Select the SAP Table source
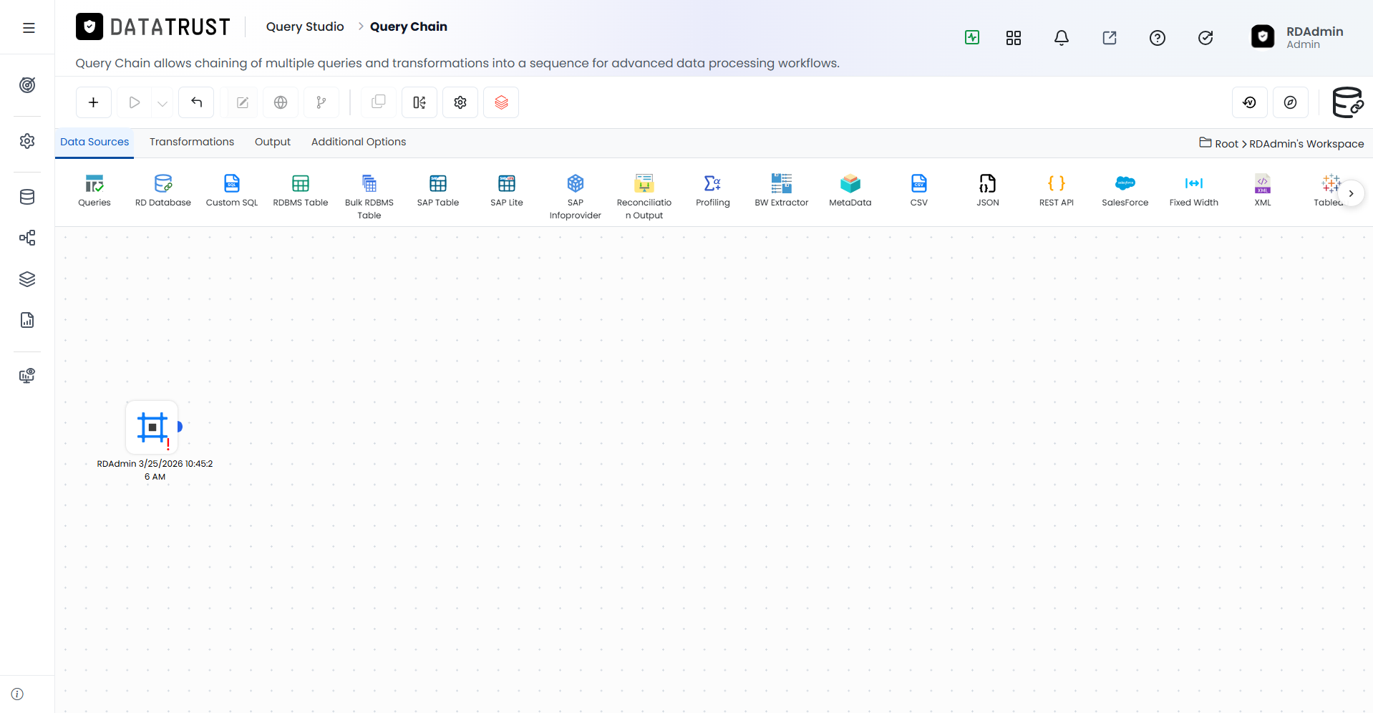 click(x=438, y=190)
